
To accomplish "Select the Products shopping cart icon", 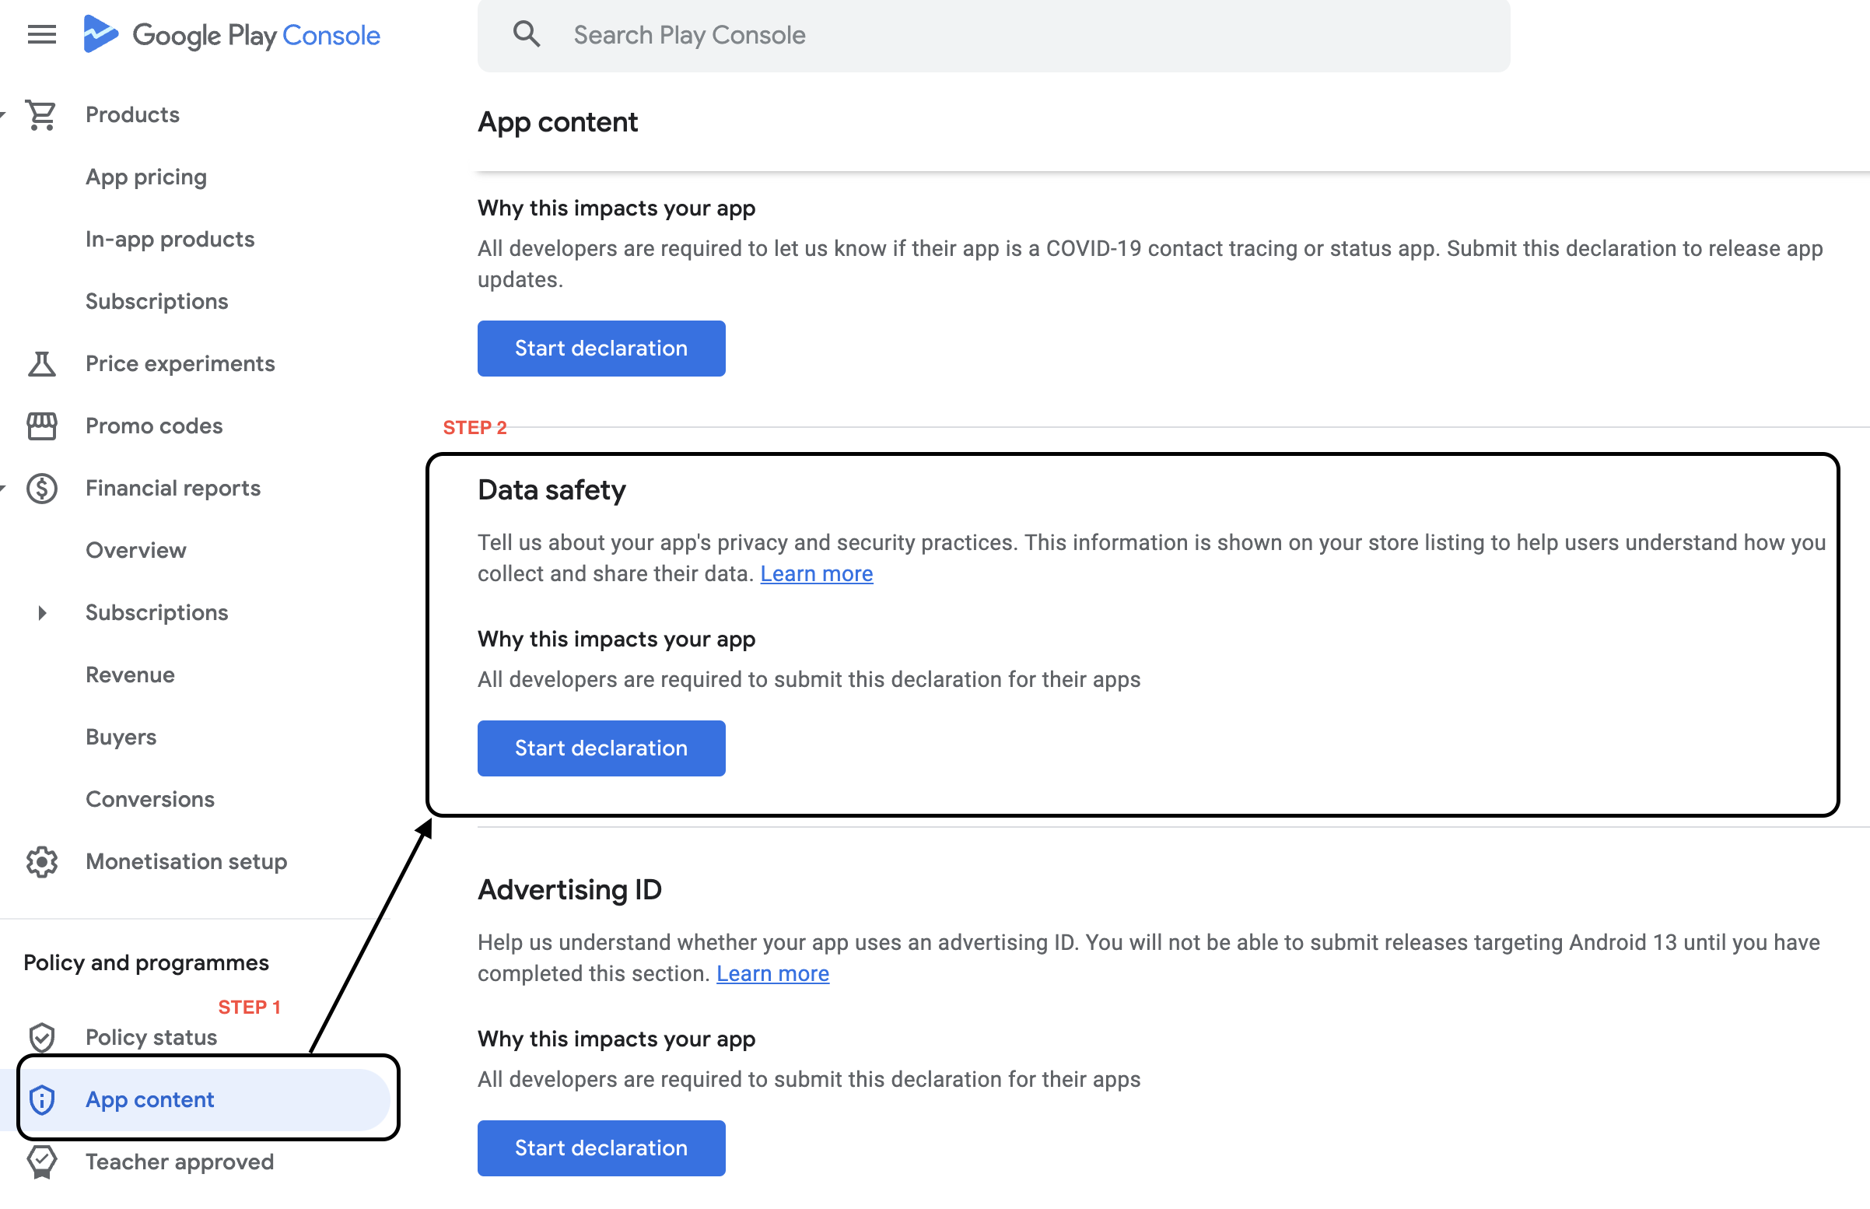I will coord(40,114).
